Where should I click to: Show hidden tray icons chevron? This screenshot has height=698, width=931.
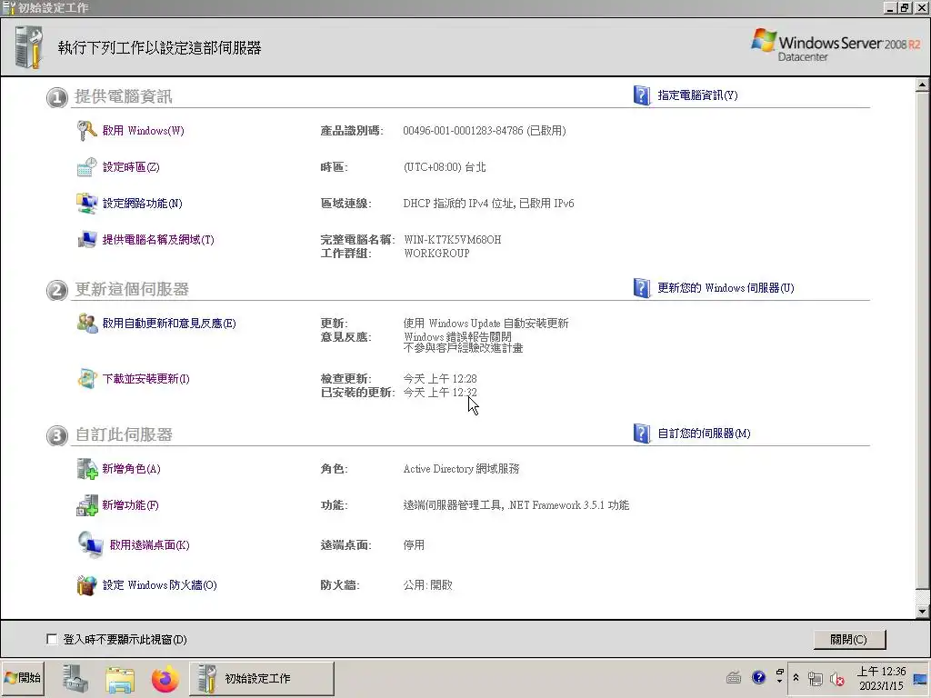(x=796, y=678)
